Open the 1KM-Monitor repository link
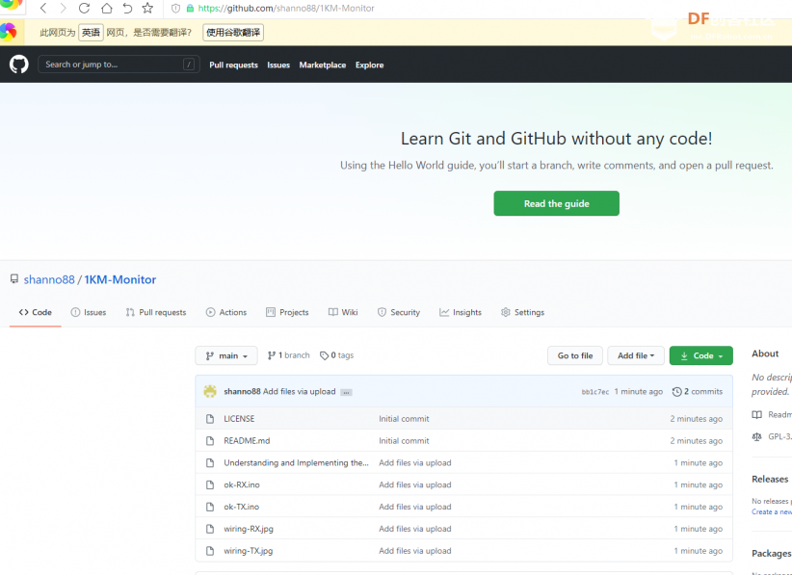 120,279
